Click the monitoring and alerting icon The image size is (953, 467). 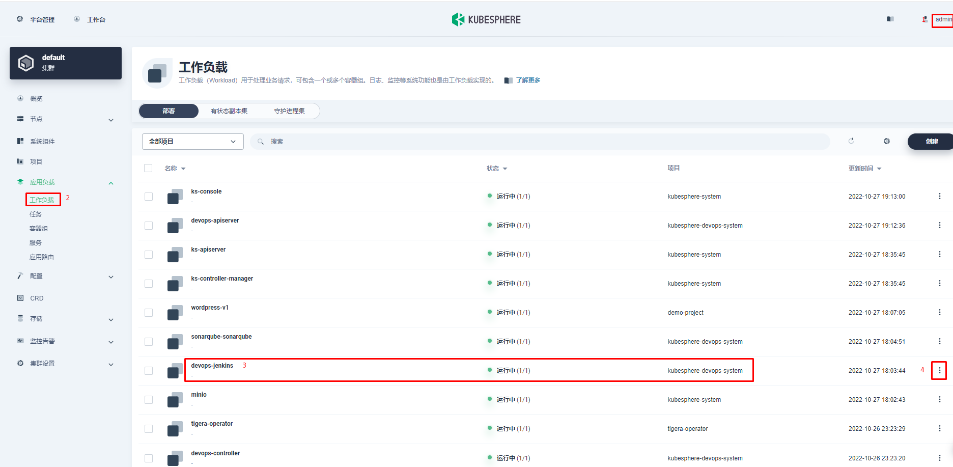pyautogui.click(x=20, y=341)
